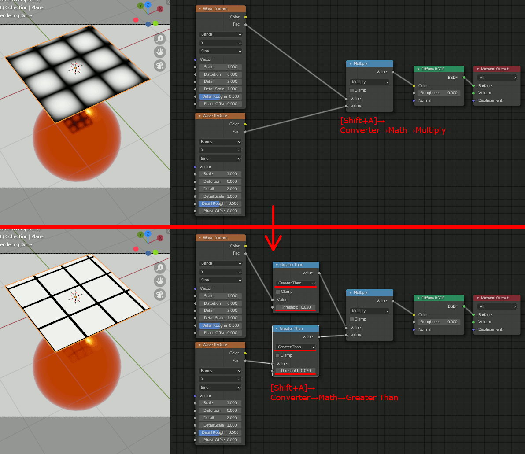Collapse the upper Diffuse BSDF node

point(418,69)
